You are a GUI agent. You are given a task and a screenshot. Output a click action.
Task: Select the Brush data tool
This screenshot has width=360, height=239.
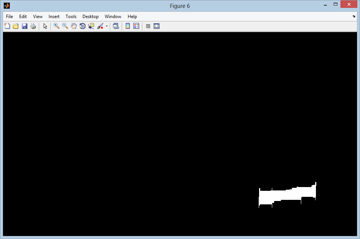[x=100, y=26]
